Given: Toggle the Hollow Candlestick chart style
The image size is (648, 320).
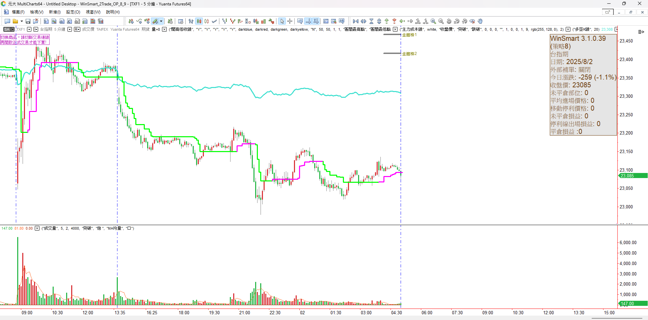Looking at the screenshot, I should [x=207, y=21].
